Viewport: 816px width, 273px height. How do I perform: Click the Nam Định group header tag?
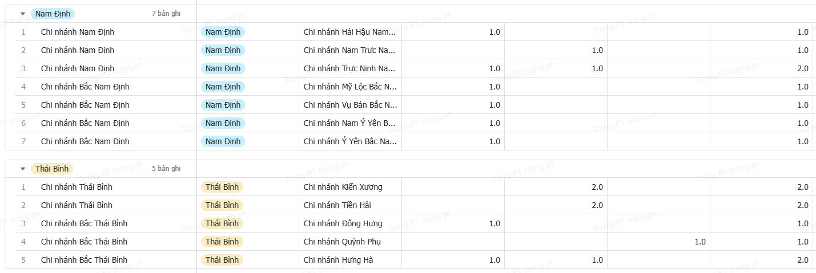[53, 14]
